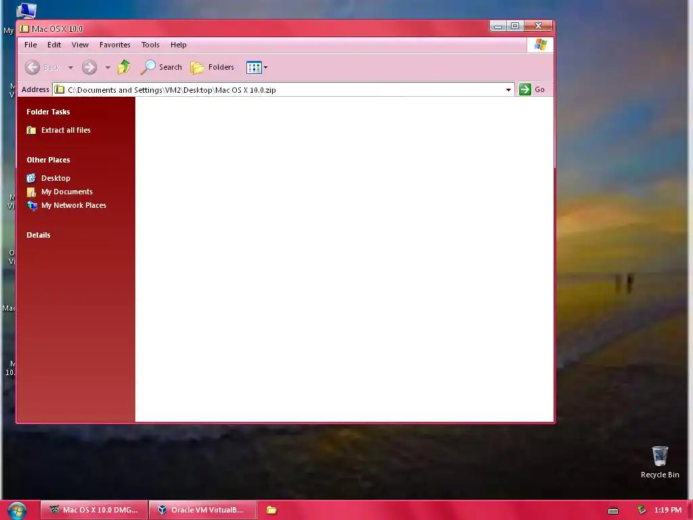This screenshot has height=520, width=693.
Task: Open the Start menu orb
Action: click(17, 511)
